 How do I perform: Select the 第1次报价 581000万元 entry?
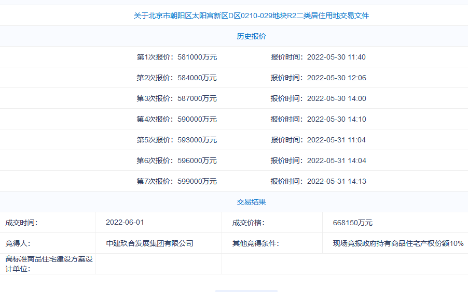pos(176,57)
